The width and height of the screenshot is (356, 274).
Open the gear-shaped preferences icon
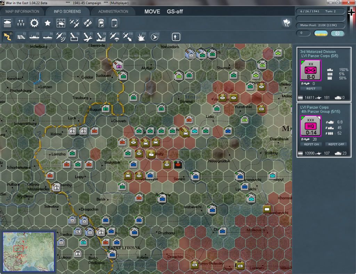coord(34,23)
